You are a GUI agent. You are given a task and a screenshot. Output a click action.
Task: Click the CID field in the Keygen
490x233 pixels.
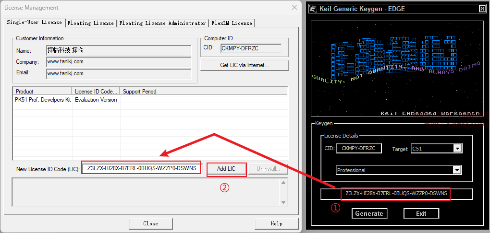pyautogui.click(x=359, y=149)
